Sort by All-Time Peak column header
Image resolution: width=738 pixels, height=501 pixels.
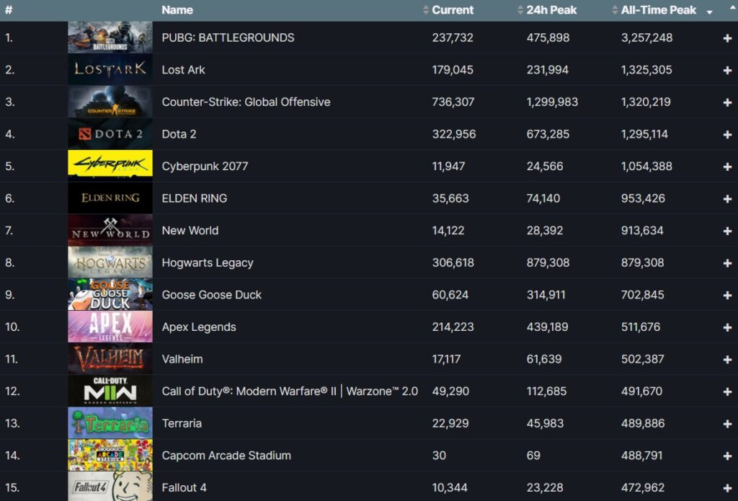pos(659,10)
